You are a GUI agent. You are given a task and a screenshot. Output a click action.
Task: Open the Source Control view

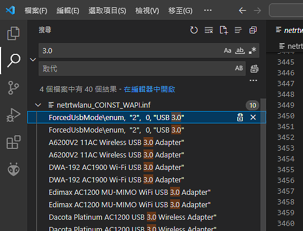(13, 88)
